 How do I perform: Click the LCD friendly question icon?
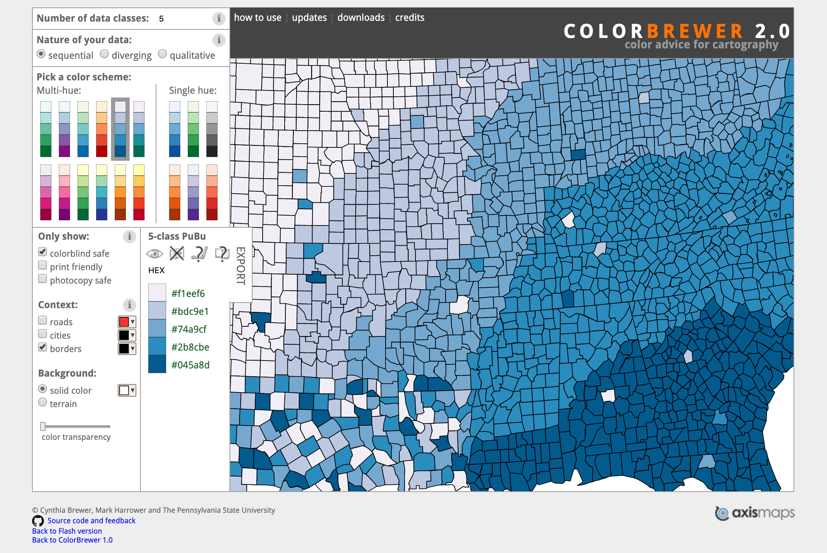222,254
